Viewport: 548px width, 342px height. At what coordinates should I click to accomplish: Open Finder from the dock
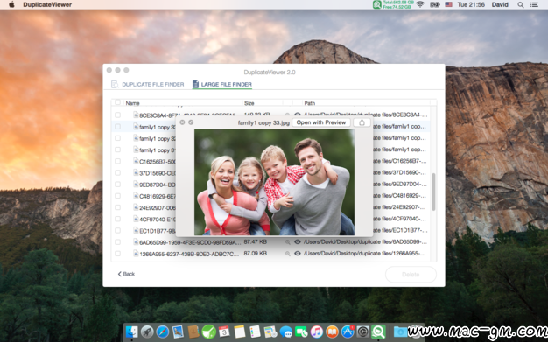tap(132, 332)
